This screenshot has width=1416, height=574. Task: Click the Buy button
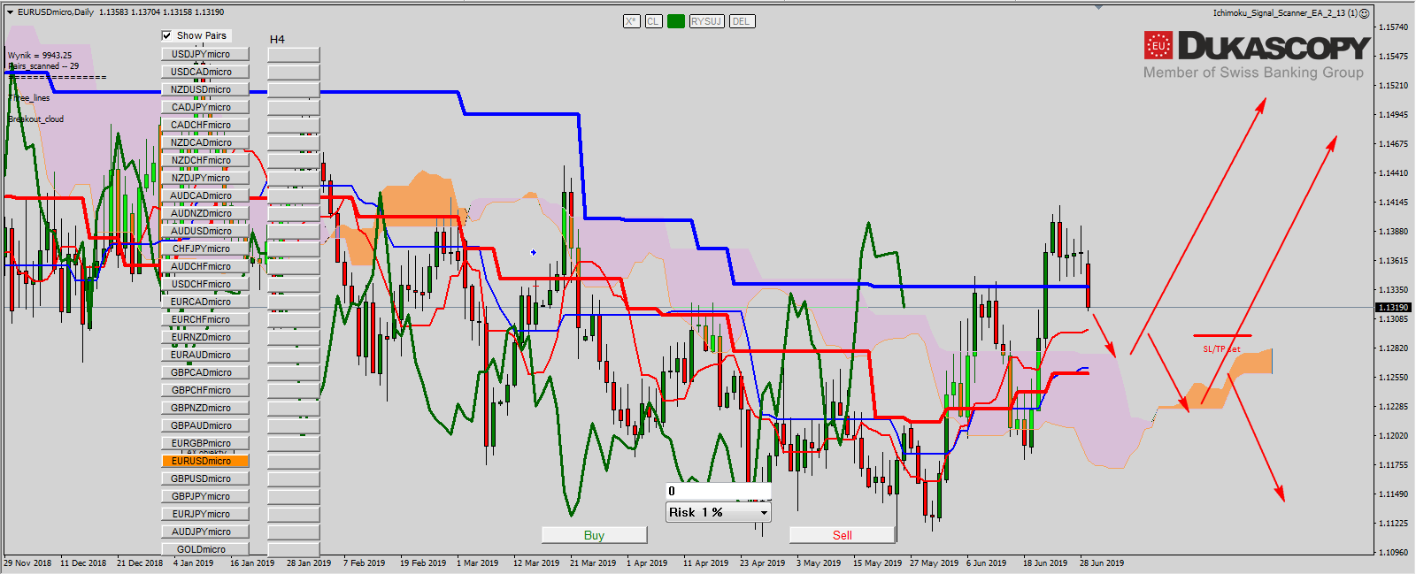pyautogui.click(x=594, y=535)
